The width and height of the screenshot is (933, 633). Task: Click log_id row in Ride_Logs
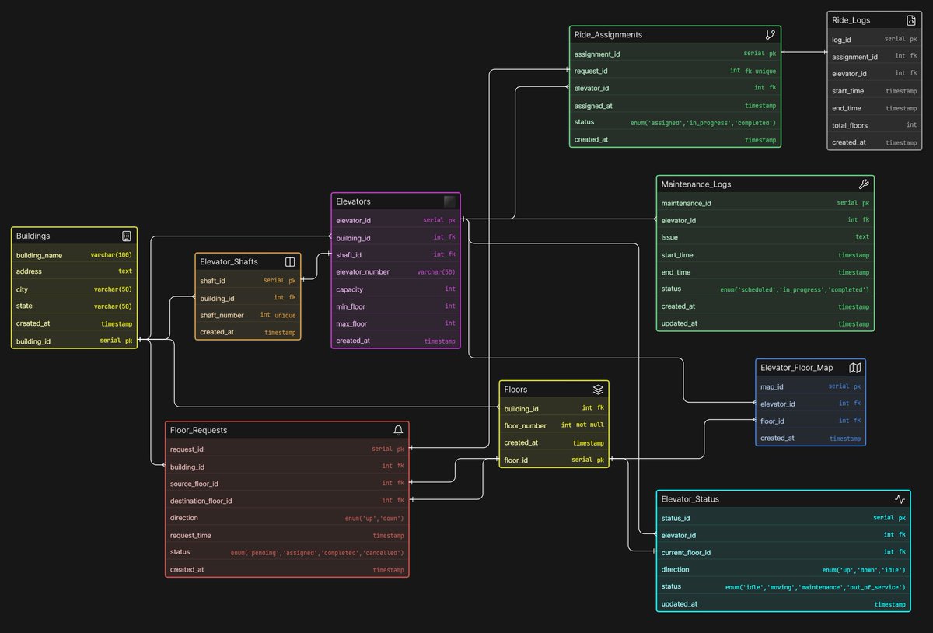click(x=874, y=39)
